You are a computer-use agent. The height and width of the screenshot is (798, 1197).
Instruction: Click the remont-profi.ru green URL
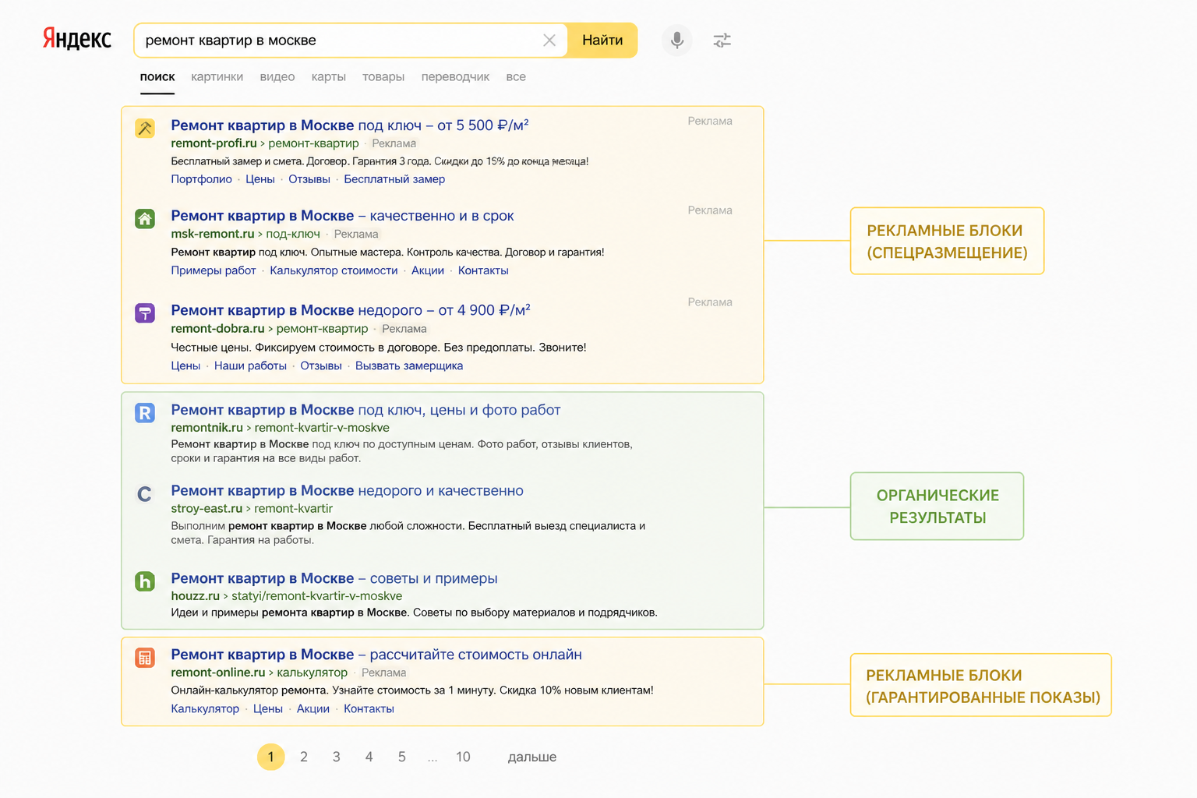265,143
